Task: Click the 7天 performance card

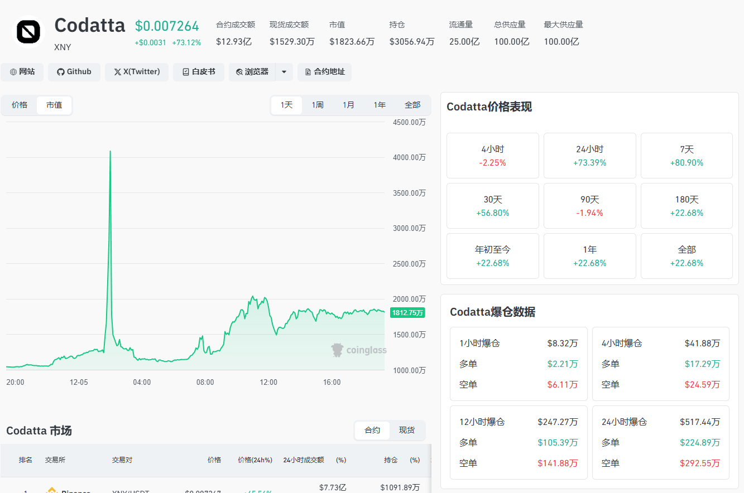Action: pos(687,156)
